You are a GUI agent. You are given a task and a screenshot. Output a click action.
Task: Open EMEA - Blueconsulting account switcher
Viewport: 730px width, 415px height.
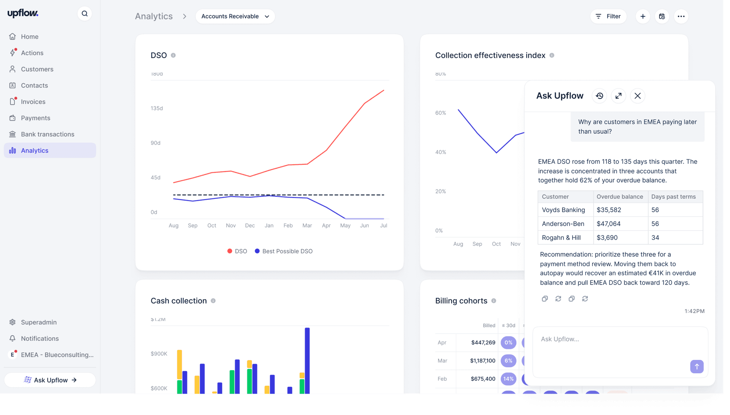tap(51, 355)
